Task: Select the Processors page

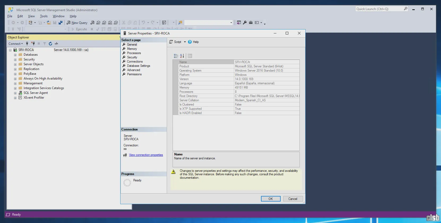Action: coord(134,53)
